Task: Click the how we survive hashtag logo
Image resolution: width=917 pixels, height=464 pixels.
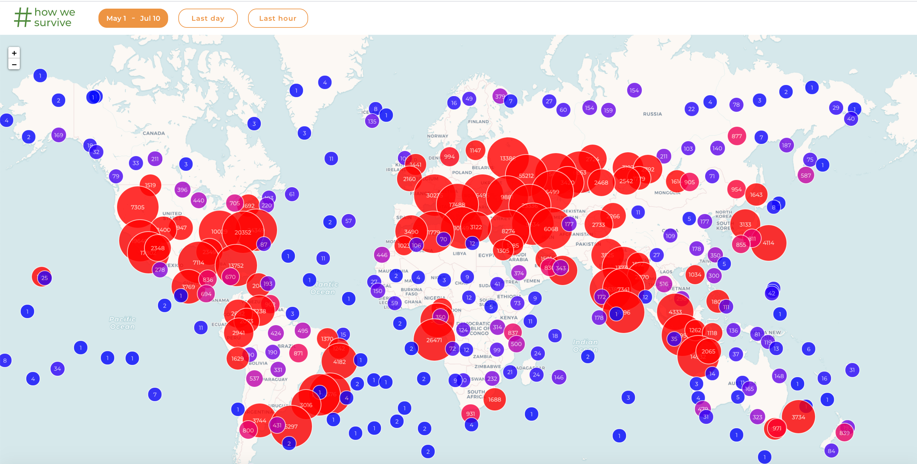Action: (x=44, y=18)
